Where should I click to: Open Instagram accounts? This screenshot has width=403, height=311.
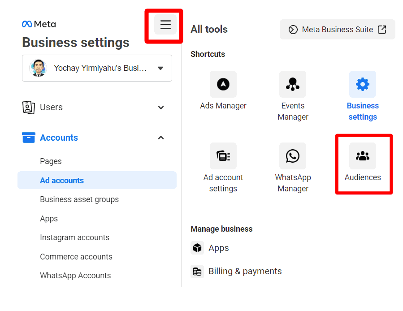pyautogui.click(x=74, y=238)
